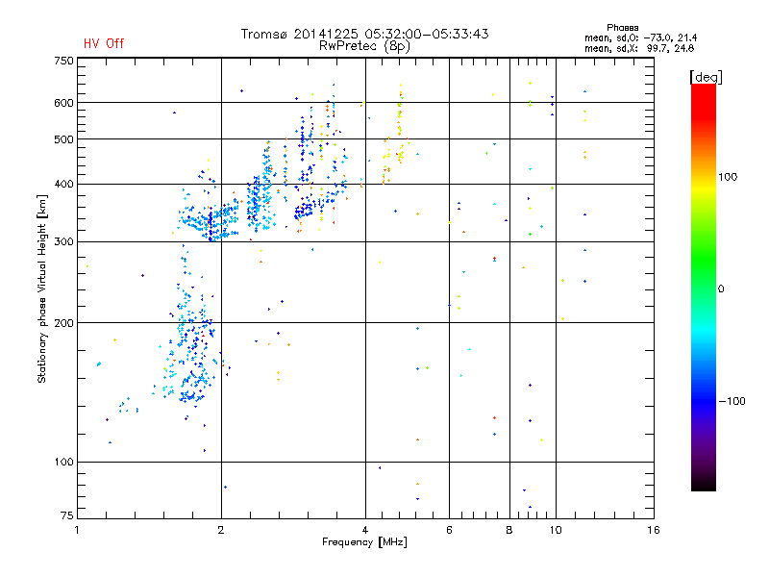Click the y-axis 75 tick label
Screen dimensions: 769x577
click(x=67, y=515)
